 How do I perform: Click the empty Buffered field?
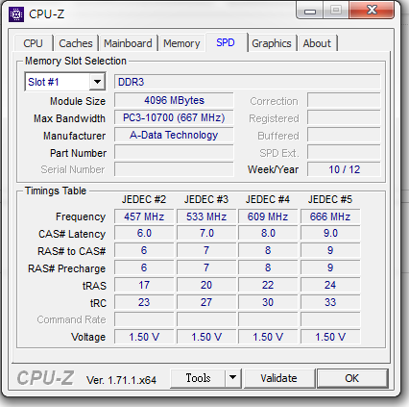tap(344, 135)
